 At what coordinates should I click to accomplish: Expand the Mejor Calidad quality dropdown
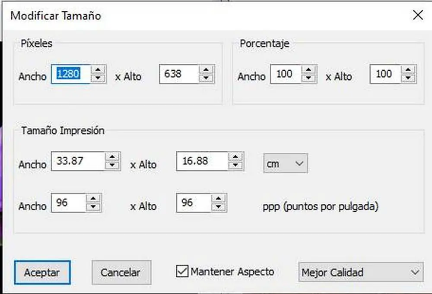click(x=359, y=272)
